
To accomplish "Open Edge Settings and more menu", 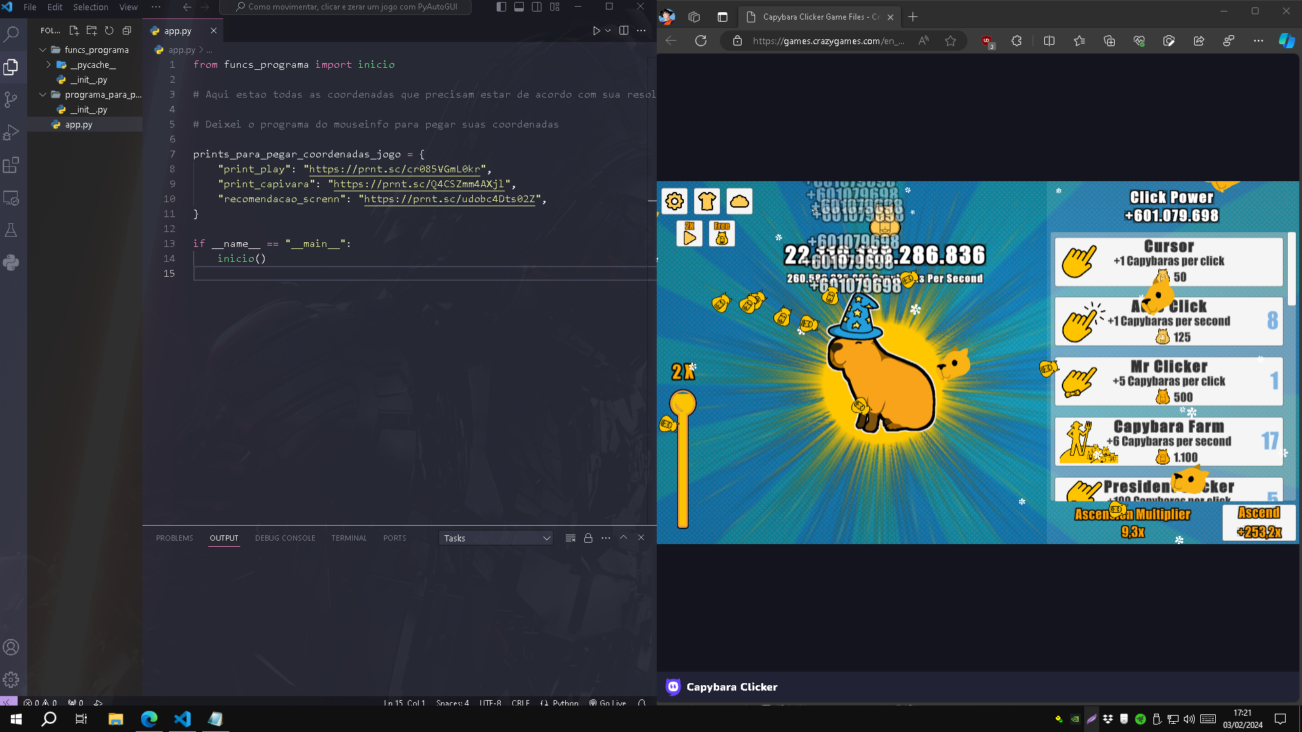I will tap(1259, 41).
